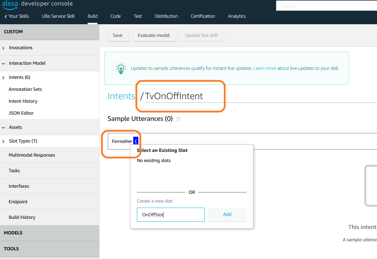Open the JSON Editor
Screen dimensions: 377x259
[21, 113]
